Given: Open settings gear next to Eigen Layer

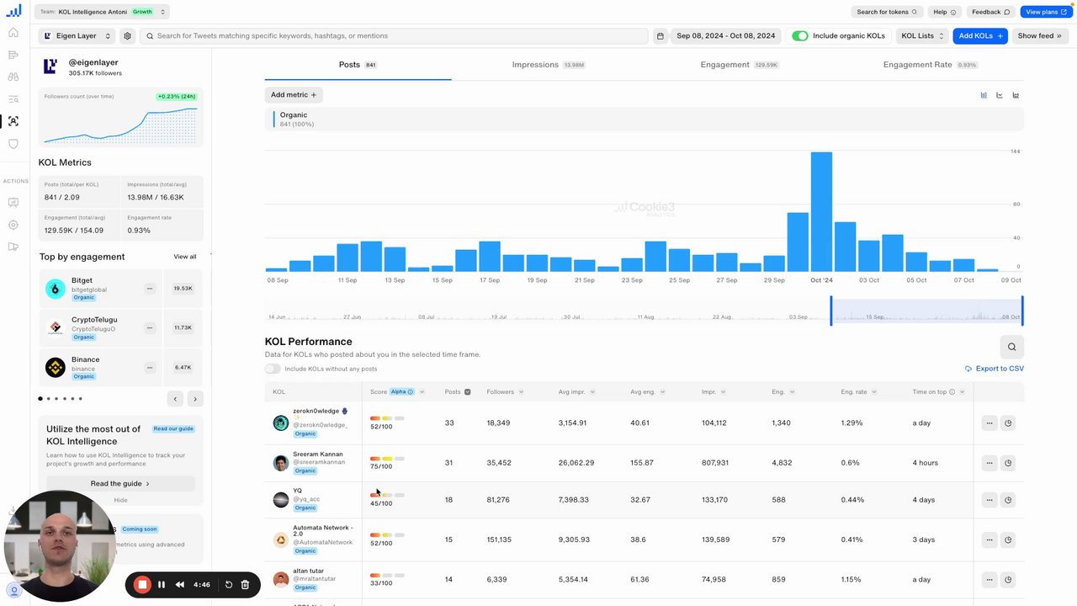Looking at the screenshot, I should tap(127, 36).
